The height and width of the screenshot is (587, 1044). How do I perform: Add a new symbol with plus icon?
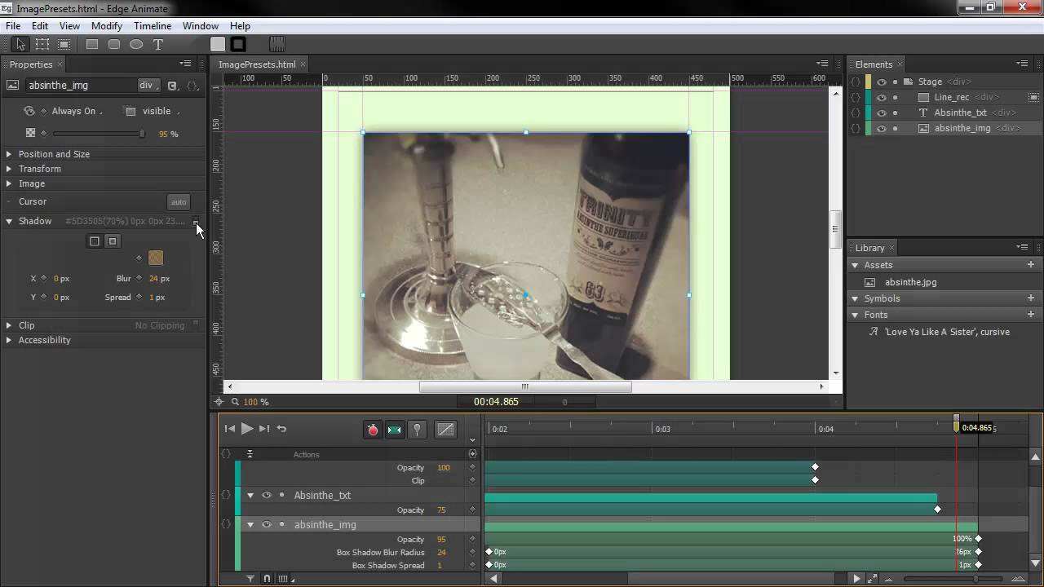[1031, 298]
